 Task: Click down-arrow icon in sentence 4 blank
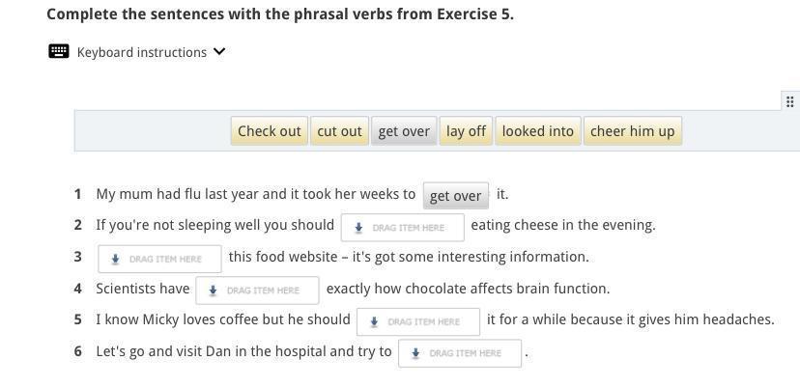coord(214,290)
